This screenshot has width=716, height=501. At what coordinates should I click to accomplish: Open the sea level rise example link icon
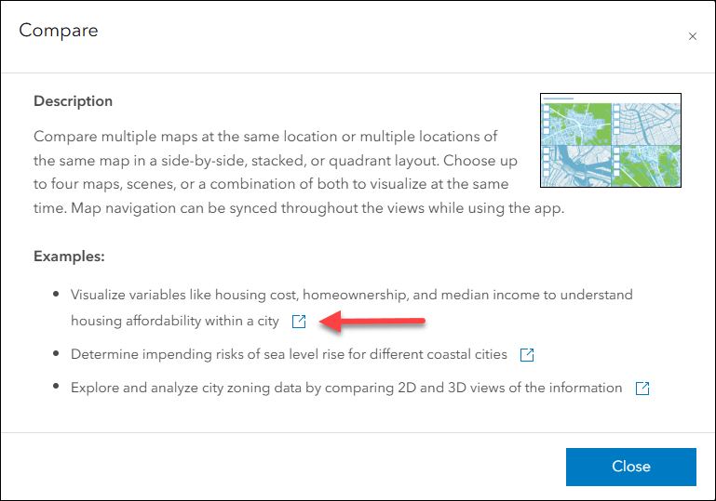tap(527, 355)
